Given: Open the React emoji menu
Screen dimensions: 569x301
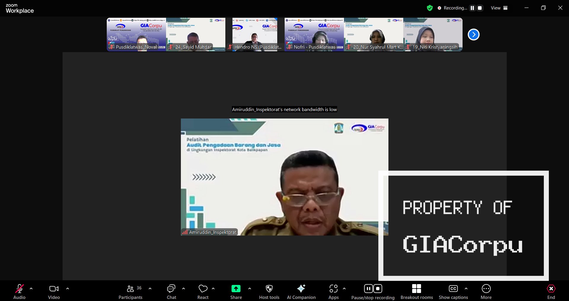Looking at the screenshot, I should [203, 292].
